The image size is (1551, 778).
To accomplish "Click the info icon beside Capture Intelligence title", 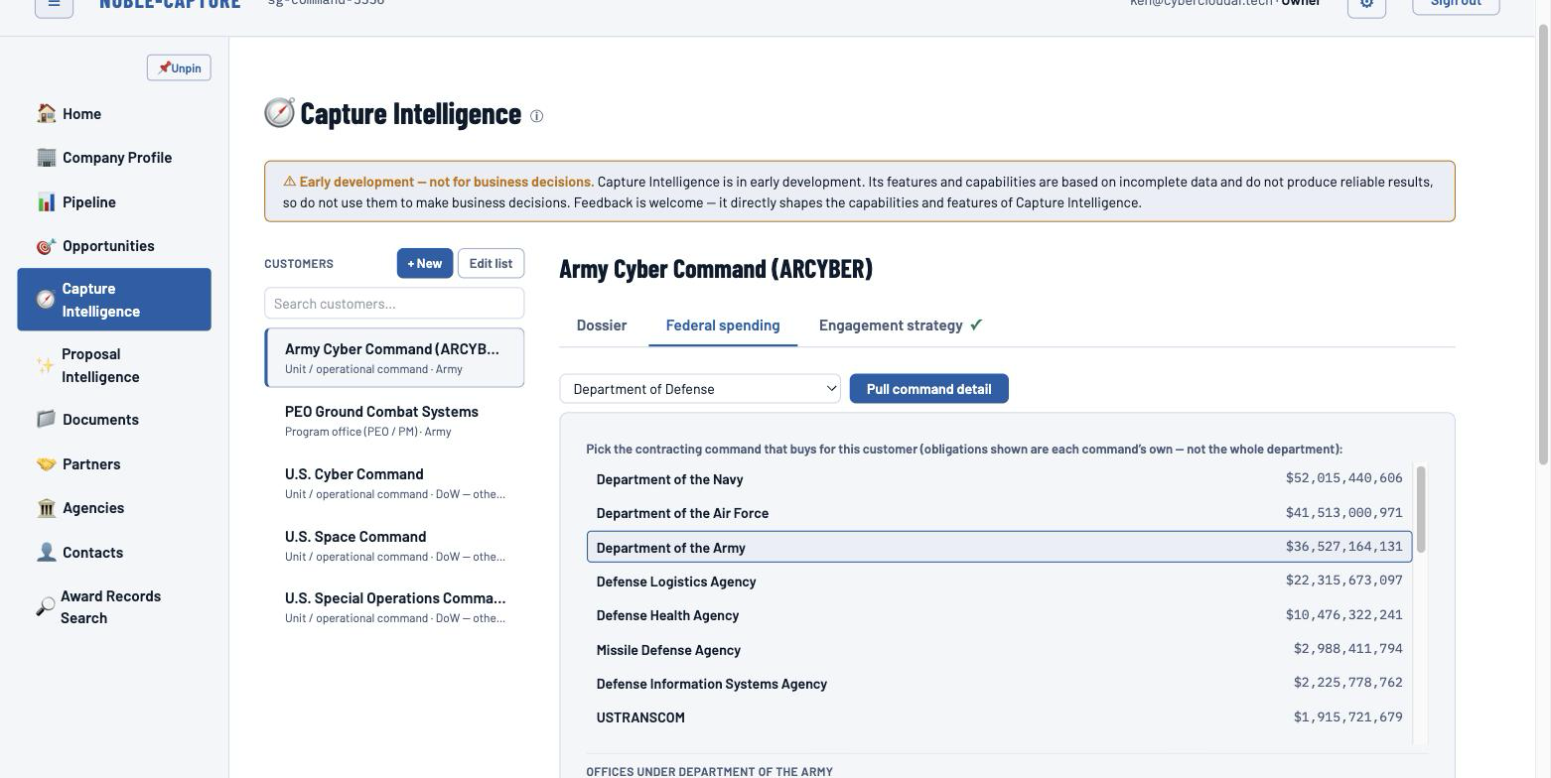I will click(536, 116).
